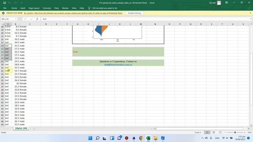Click the Insert Function fx icon

[x=37, y=19]
